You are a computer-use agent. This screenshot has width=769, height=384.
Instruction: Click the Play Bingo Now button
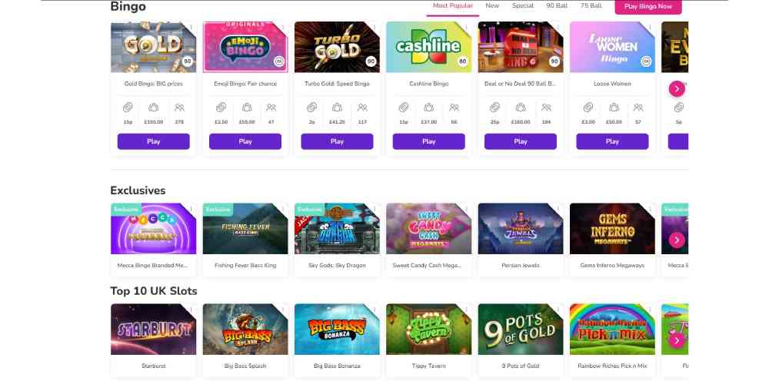(647, 7)
